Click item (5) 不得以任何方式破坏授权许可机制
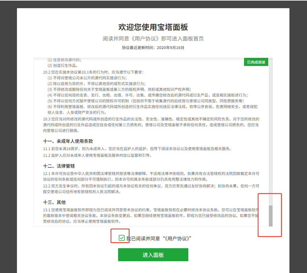The height and width of the screenshot is (273, 307). [x=146, y=101]
